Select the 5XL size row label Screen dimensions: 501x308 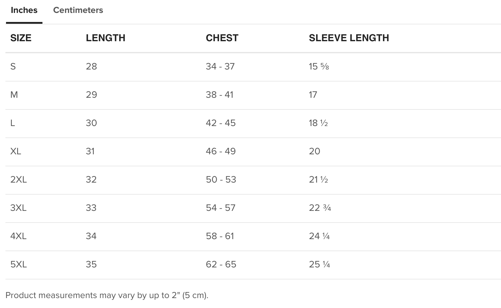(18, 264)
